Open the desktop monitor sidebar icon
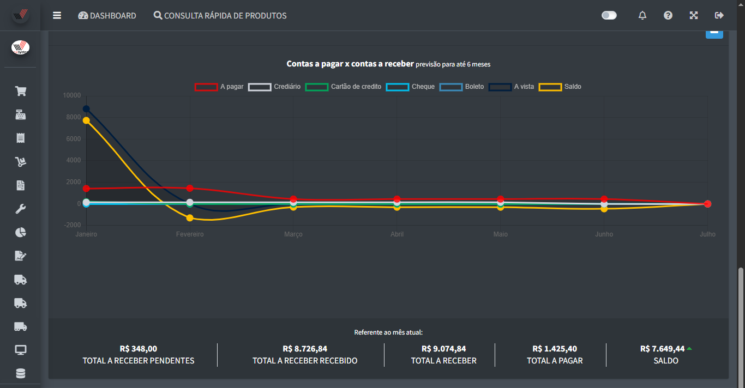This screenshot has width=745, height=388. coord(21,350)
